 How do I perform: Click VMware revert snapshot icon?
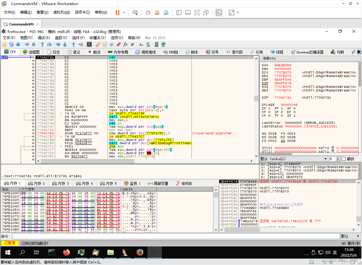coord(157,13)
